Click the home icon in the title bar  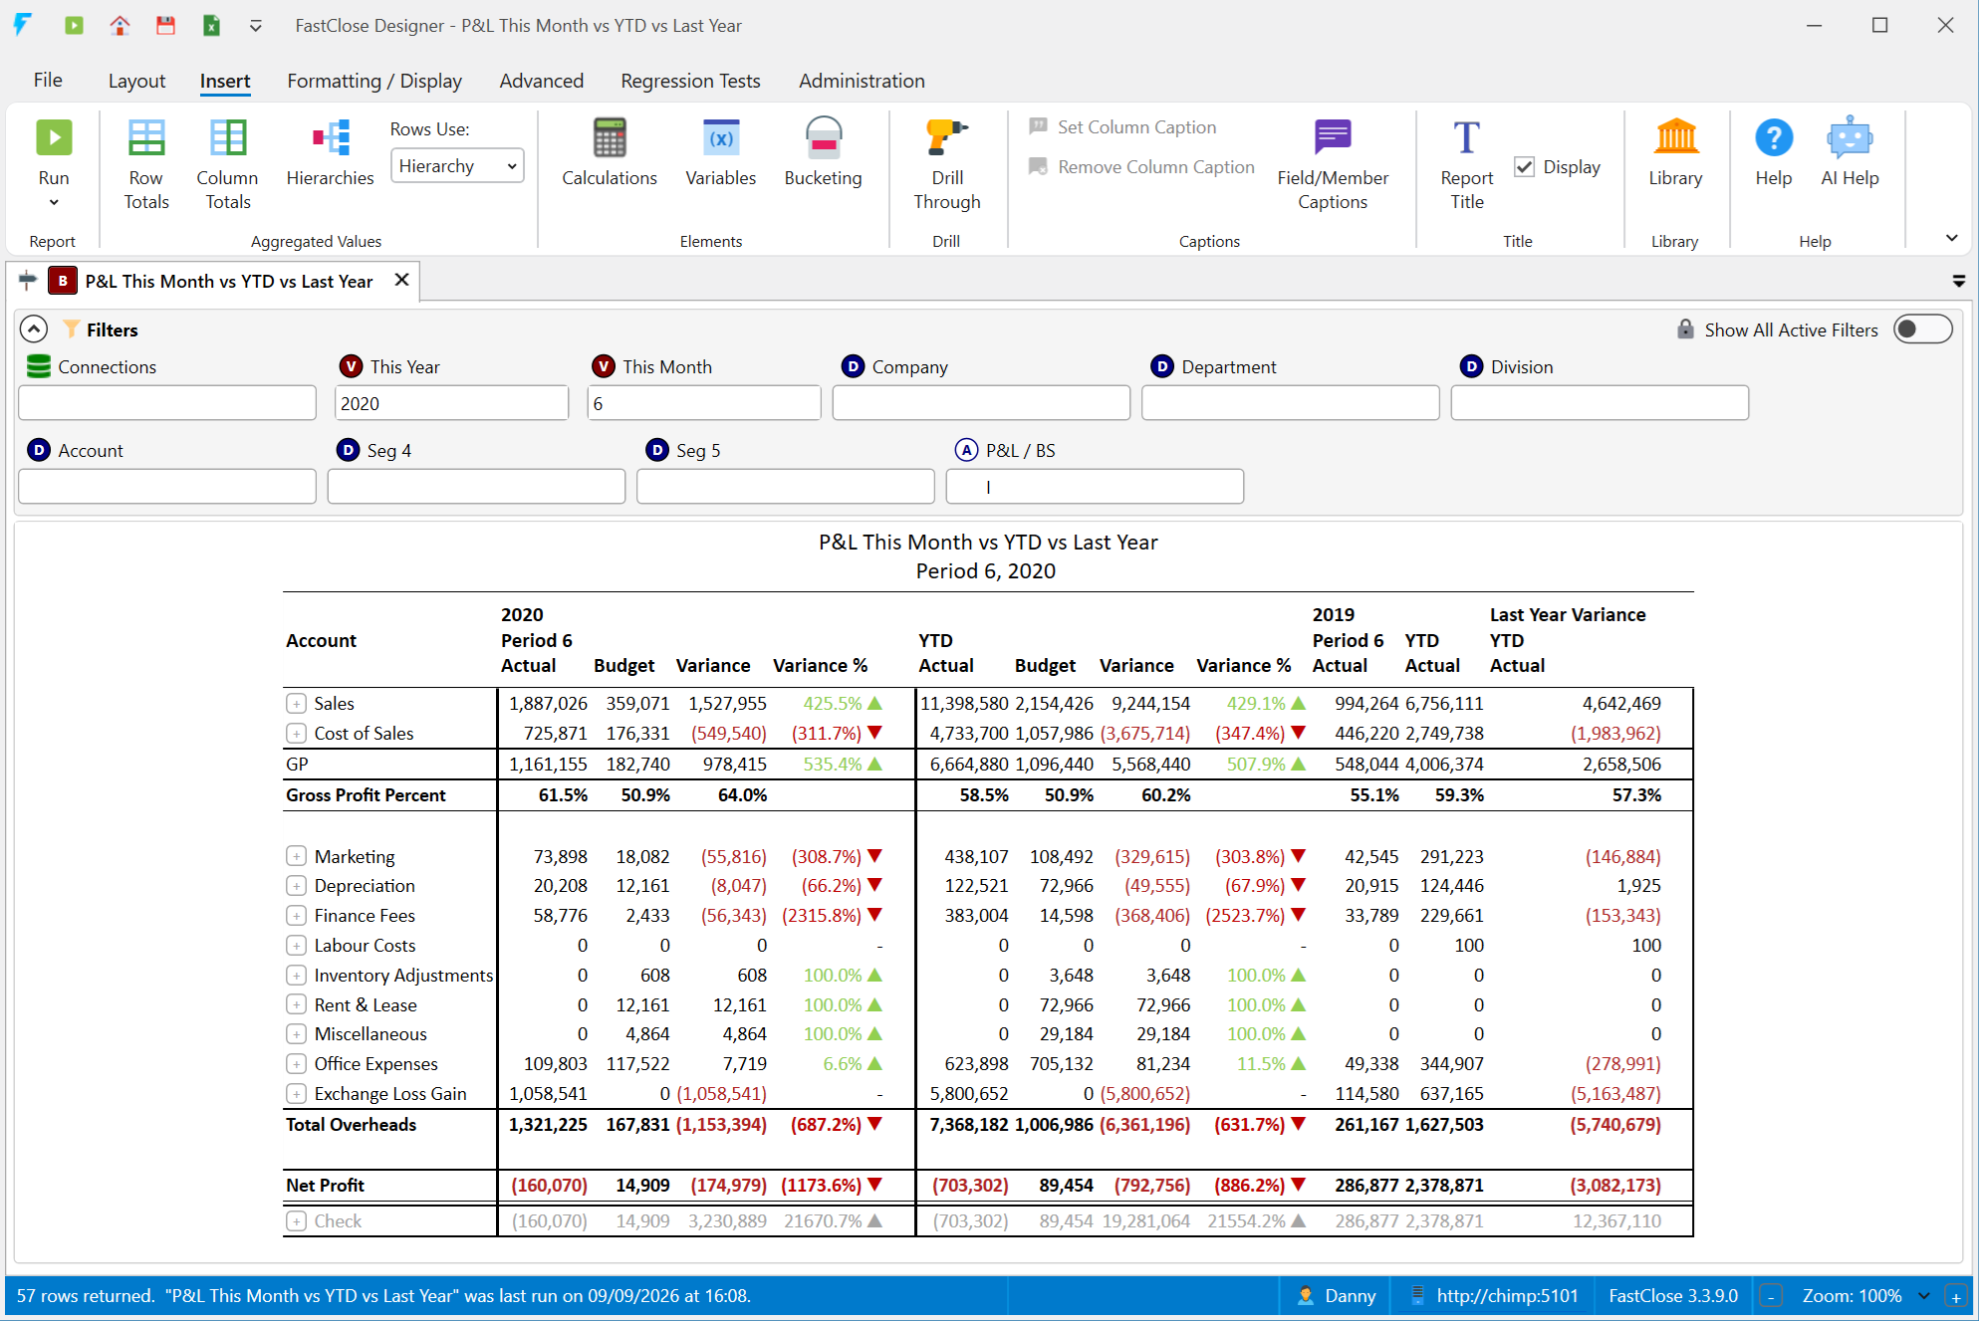click(x=120, y=25)
